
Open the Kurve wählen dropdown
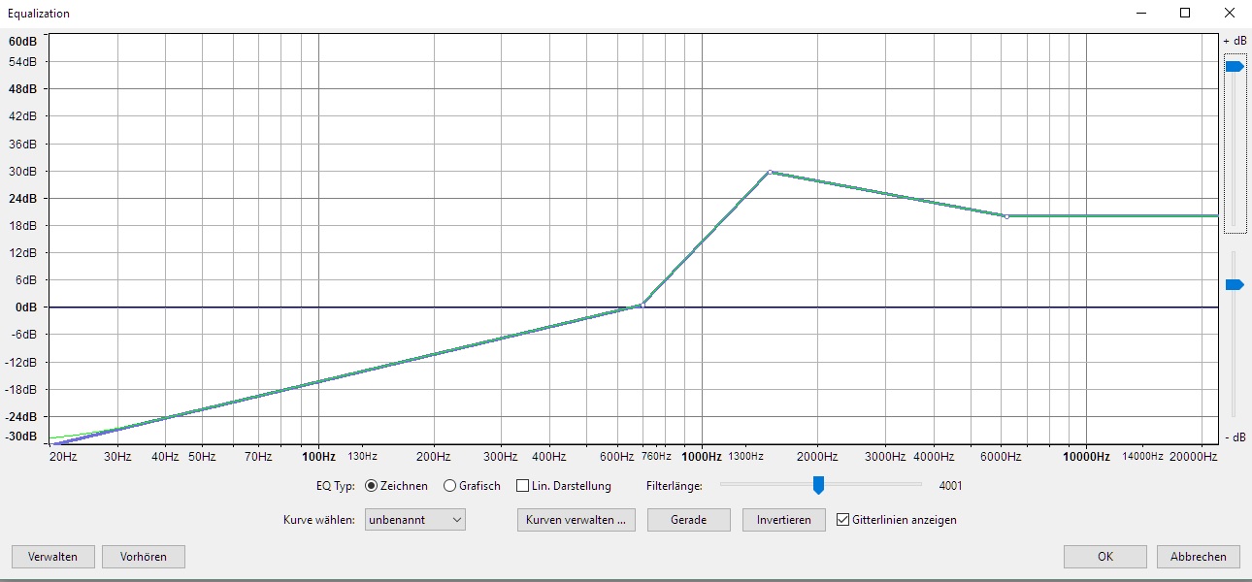click(415, 520)
